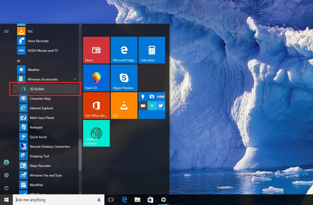Open the VLC app icon in the list
313x205 pixels.
[x=21, y=31]
